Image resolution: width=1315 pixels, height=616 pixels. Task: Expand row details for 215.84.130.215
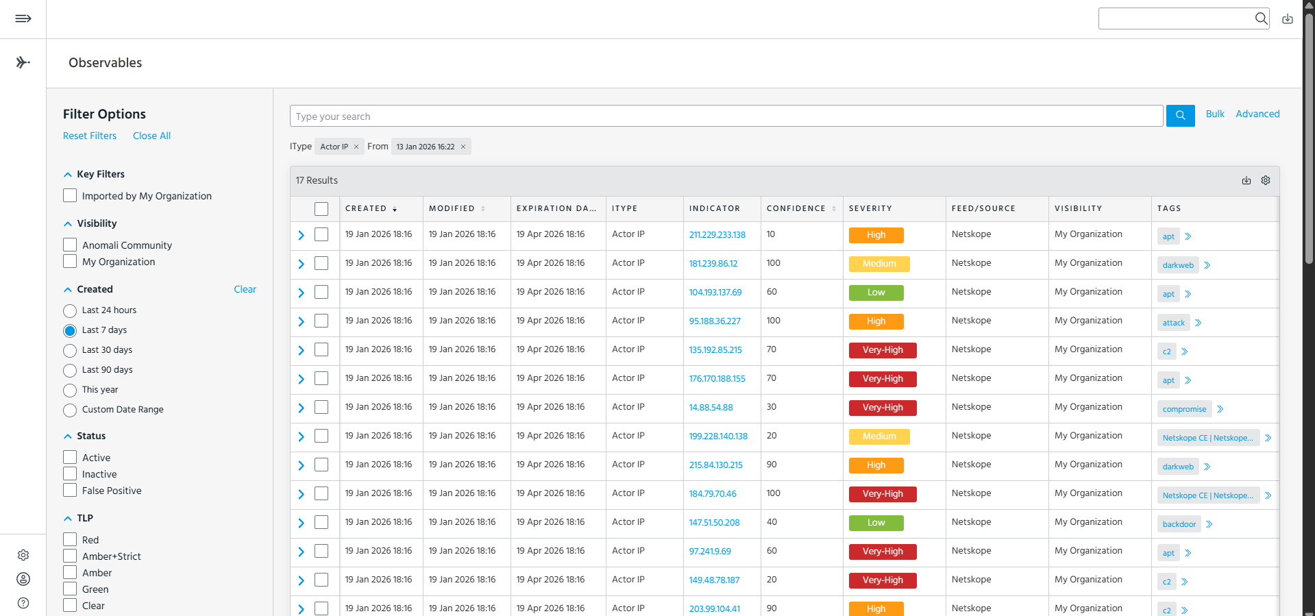[x=301, y=465]
